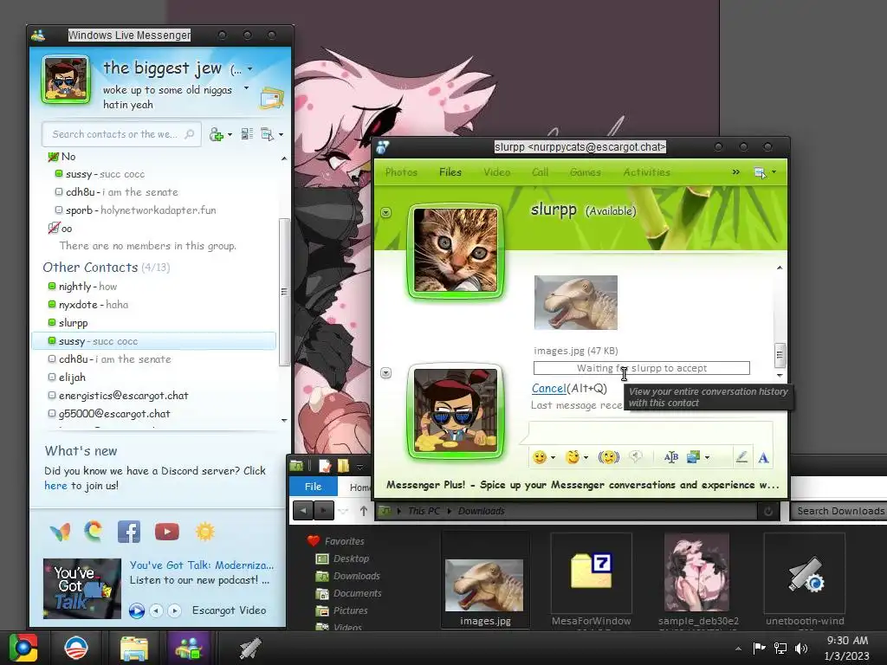
Task: Select contact nightly in the list
Action: tap(152, 286)
